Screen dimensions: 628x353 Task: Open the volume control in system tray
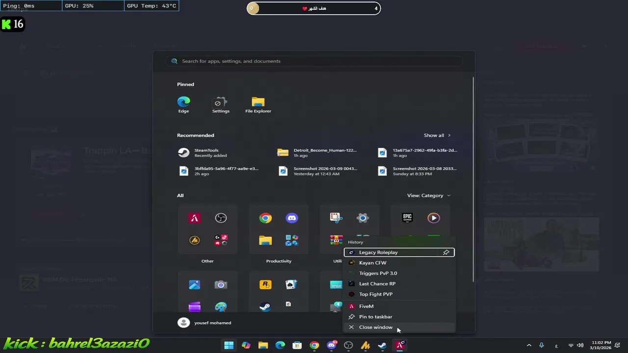[x=580, y=345]
